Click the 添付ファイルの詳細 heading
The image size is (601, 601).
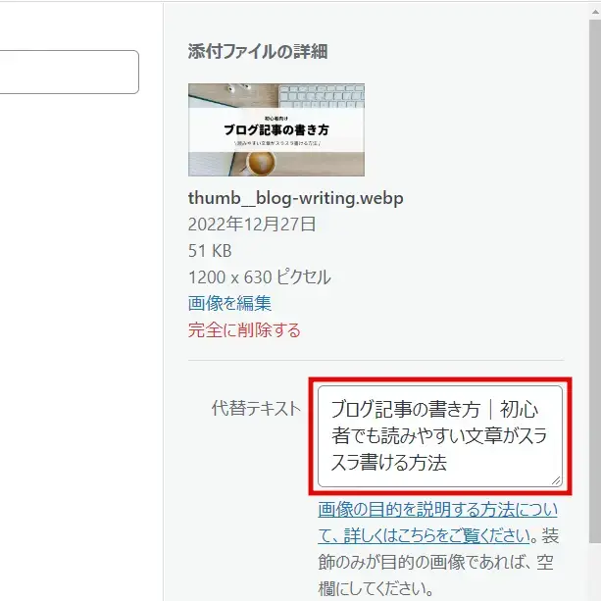coord(258,51)
